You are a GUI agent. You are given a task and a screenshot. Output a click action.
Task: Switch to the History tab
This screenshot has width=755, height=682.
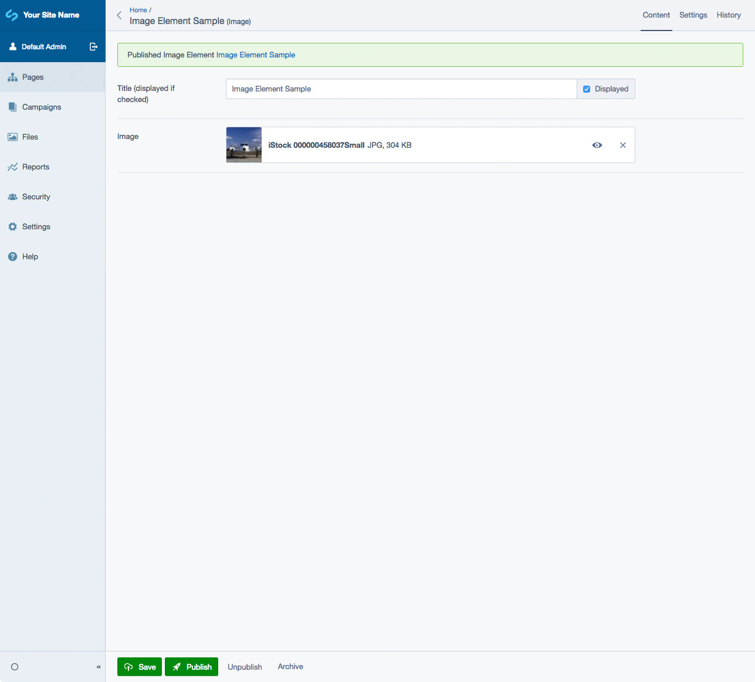[729, 15]
